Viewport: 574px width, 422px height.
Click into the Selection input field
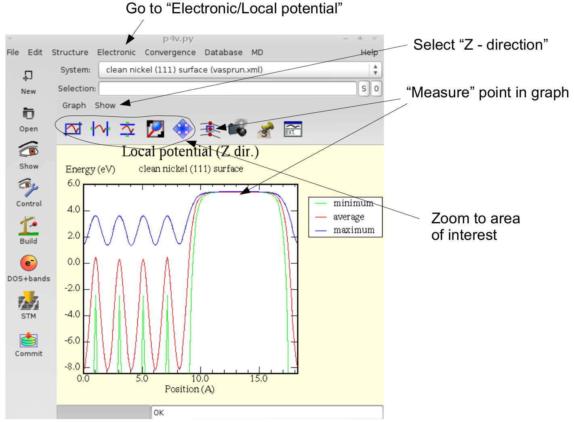228,88
